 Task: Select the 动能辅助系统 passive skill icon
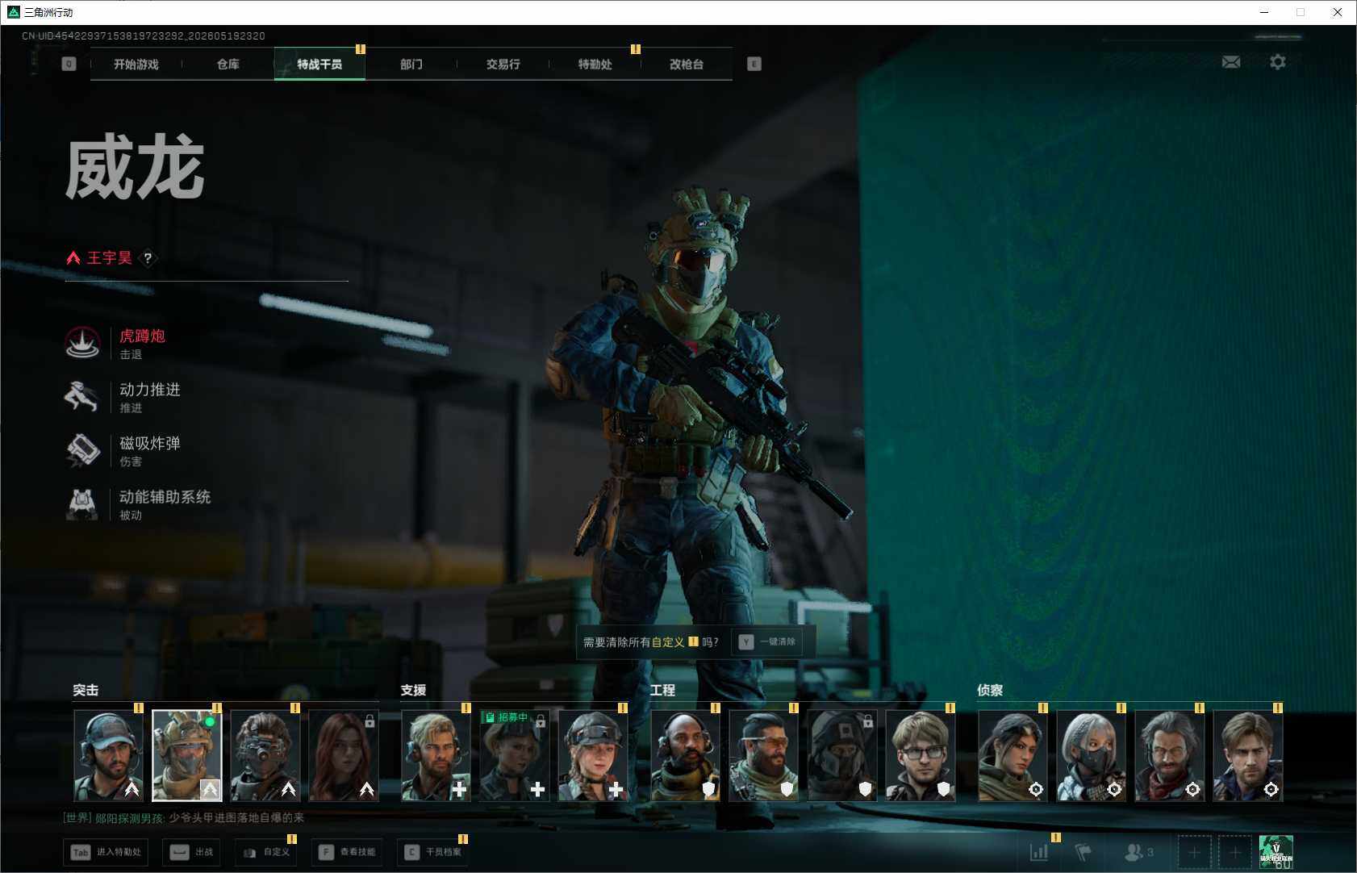(82, 504)
